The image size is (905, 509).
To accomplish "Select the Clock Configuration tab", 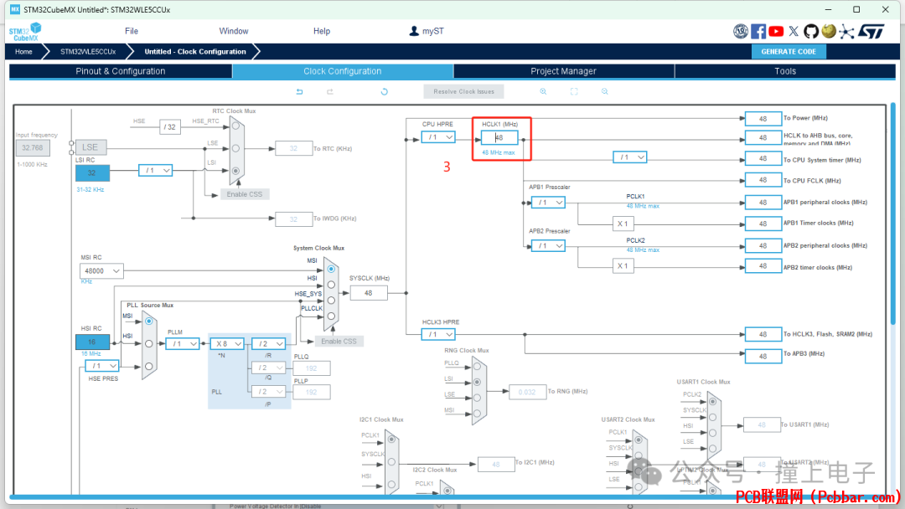I will (x=343, y=71).
